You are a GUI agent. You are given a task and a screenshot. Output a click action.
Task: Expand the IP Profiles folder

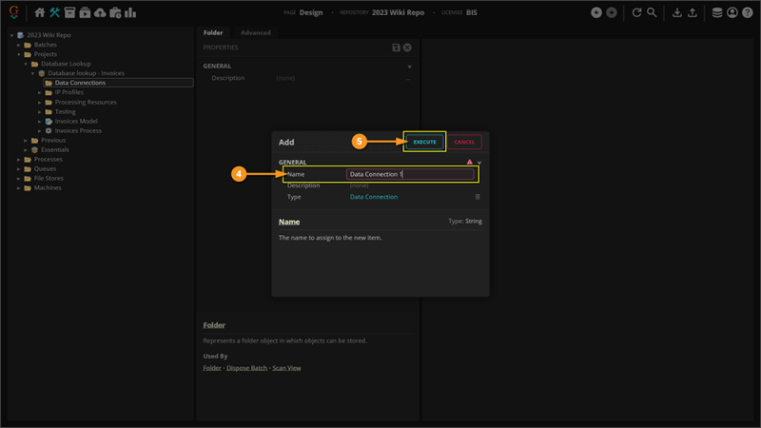(x=40, y=92)
